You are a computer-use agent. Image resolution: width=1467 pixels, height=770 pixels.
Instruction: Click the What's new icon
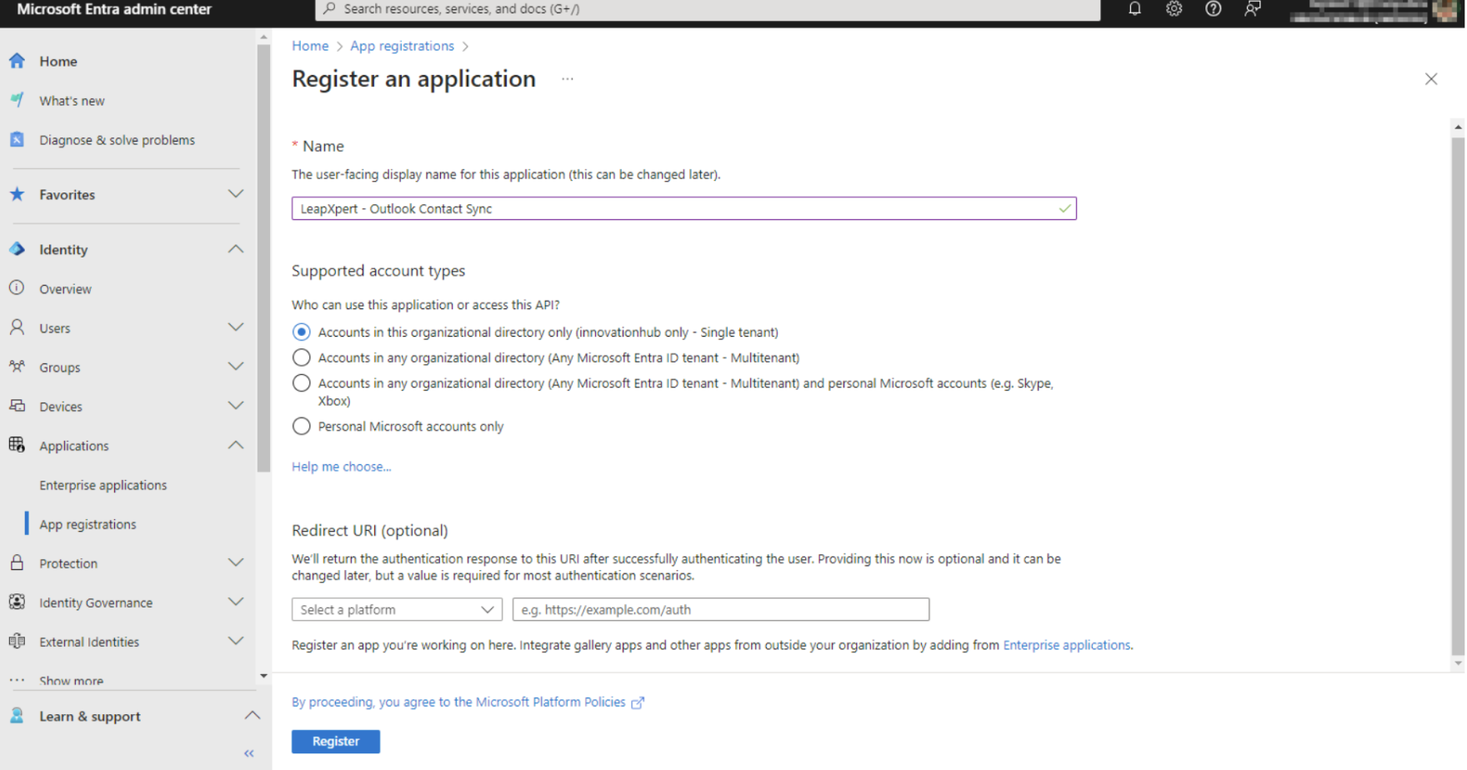click(17, 100)
